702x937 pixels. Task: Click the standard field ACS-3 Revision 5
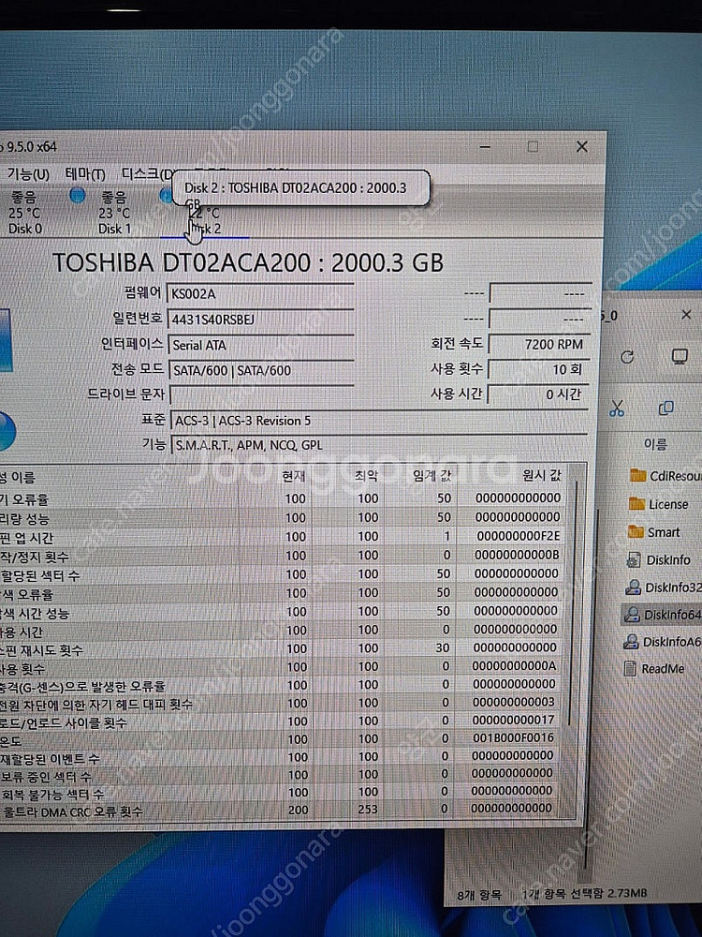(380, 421)
